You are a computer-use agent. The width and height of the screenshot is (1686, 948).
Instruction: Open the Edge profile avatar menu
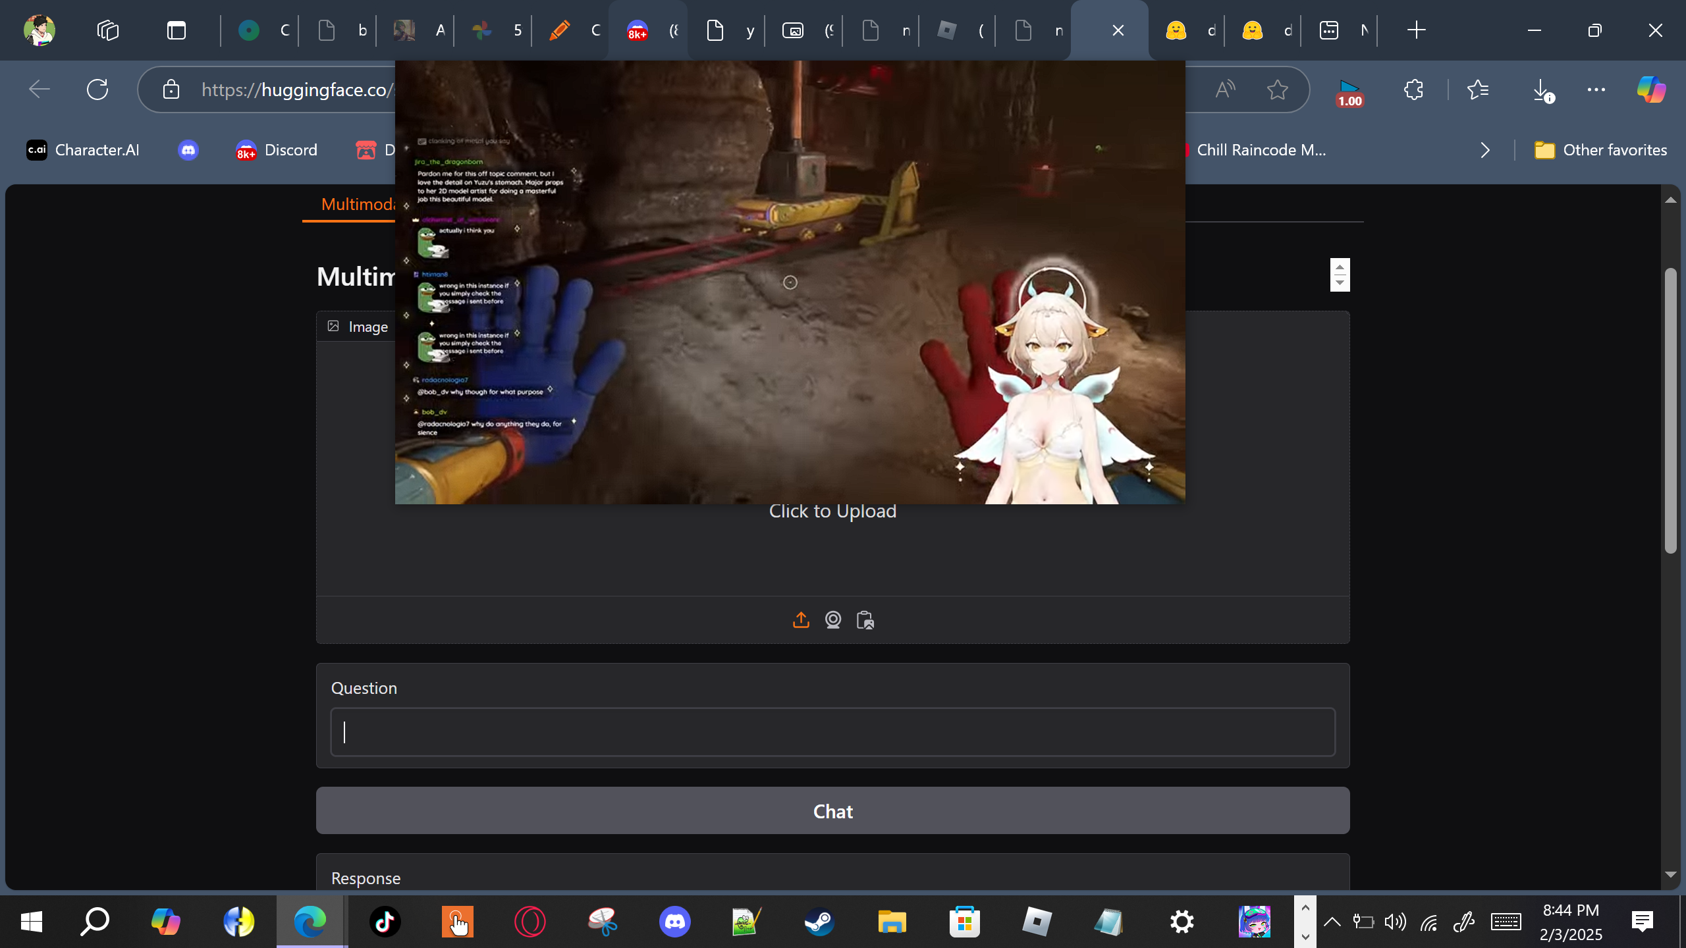pyautogui.click(x=40, y=30)
